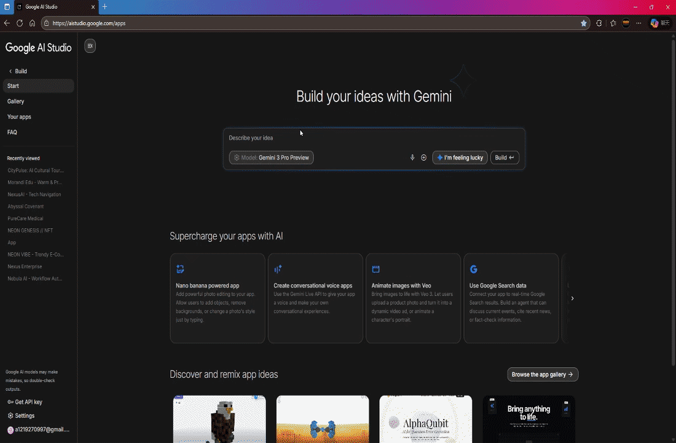
Task: Open recent app NEON VIBE - Trendy E-Co
Action: click(36, 255)
